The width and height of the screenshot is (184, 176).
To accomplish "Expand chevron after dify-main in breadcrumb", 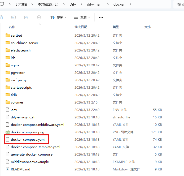I will pyautogui.click(x=108, y=4).
